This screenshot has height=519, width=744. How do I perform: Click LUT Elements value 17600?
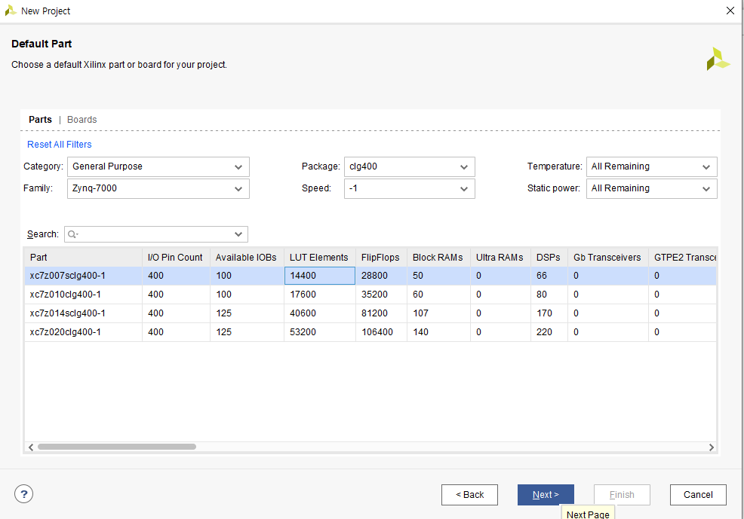320,295
